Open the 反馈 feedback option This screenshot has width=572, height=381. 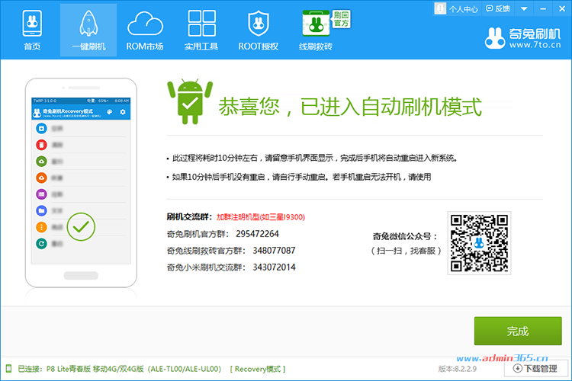(498, 8)
